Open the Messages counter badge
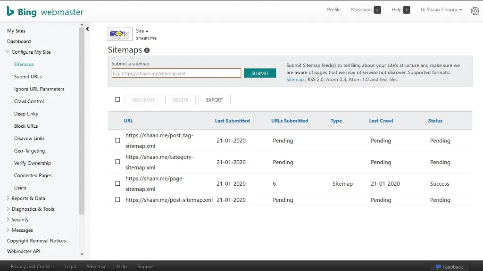The height and width of the screenshot is (271, 483). click(377, 10)
